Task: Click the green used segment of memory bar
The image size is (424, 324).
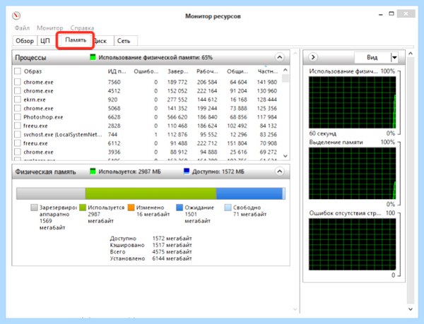Action: (151, 193)
